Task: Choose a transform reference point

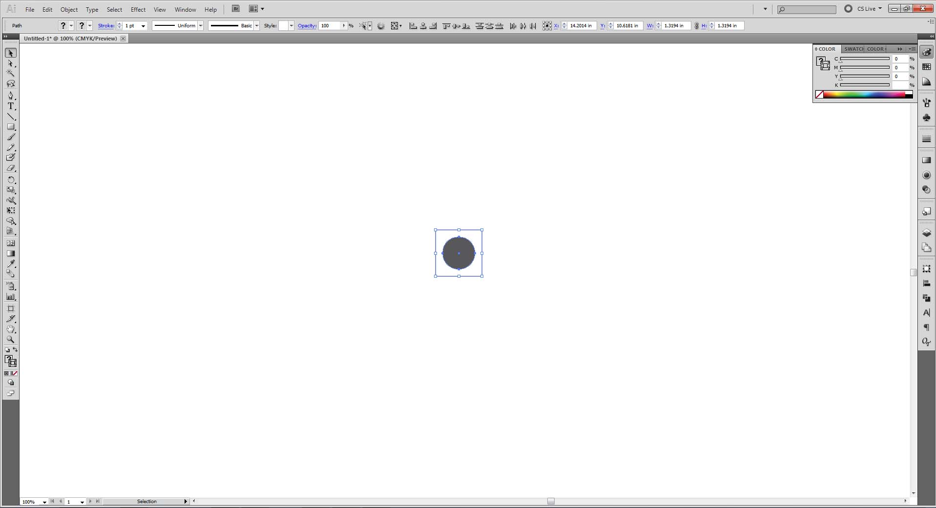Action: tap(547, 26)
